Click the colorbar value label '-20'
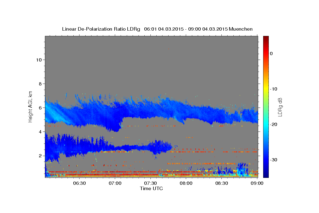Viewport: 319px width, 213px height. coord(274,124)
